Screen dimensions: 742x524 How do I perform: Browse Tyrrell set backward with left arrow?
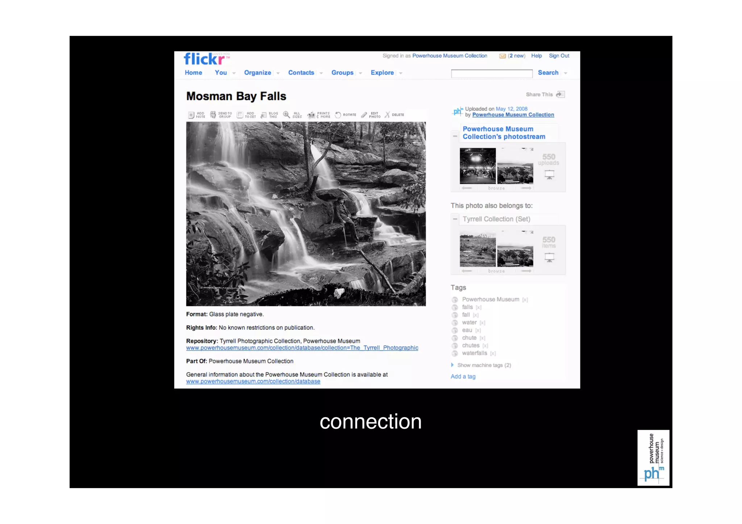(467, 271)
